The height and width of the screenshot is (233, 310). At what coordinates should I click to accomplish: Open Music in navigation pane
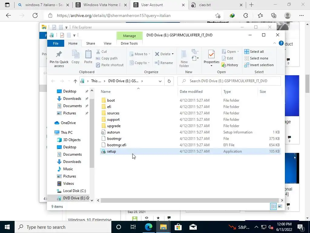[68, 169]
